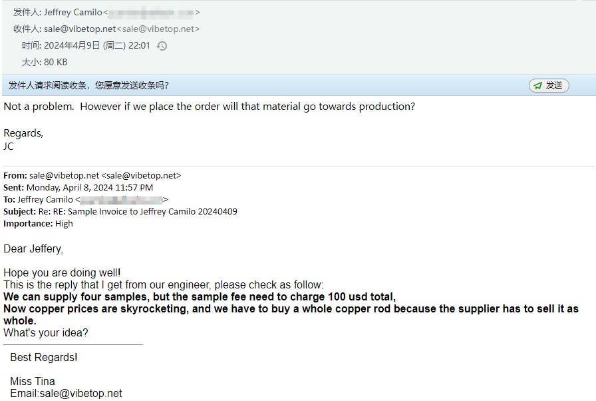This screenshot has width=596, height=401.
Task: Click the Importance: High label
Action: (38, 223)
